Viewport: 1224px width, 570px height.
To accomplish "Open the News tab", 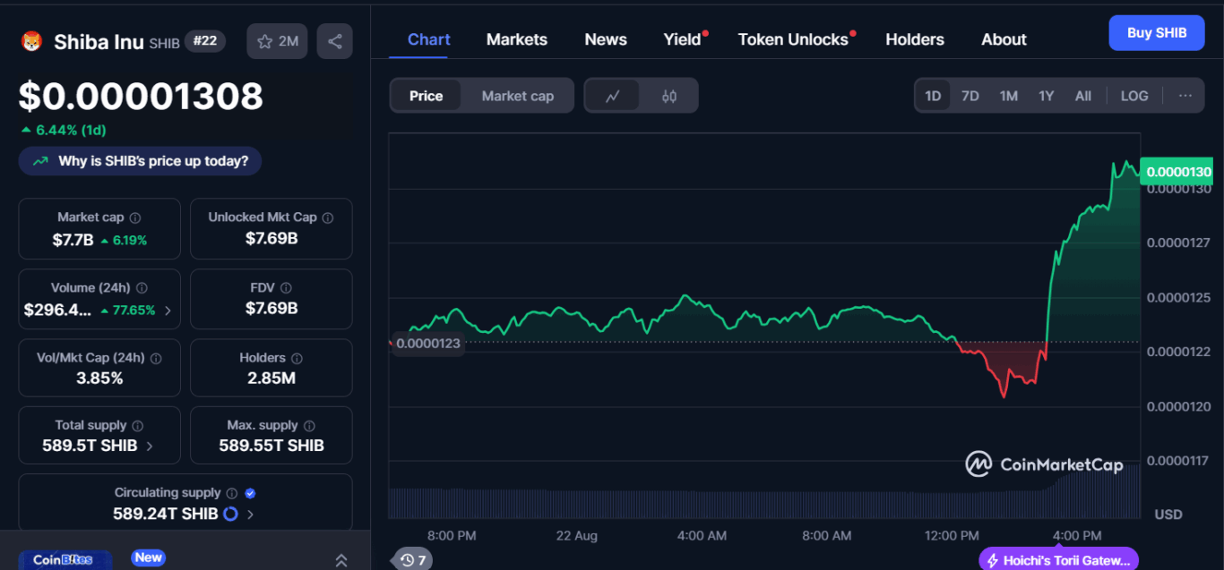I will pyautogui.click(x=606, y=39).
